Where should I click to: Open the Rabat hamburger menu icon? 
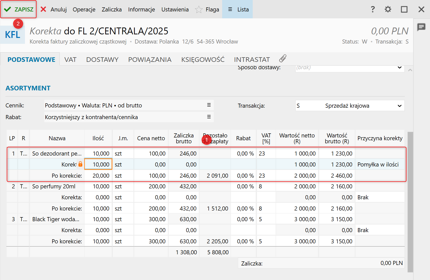[x=209, y=117]
